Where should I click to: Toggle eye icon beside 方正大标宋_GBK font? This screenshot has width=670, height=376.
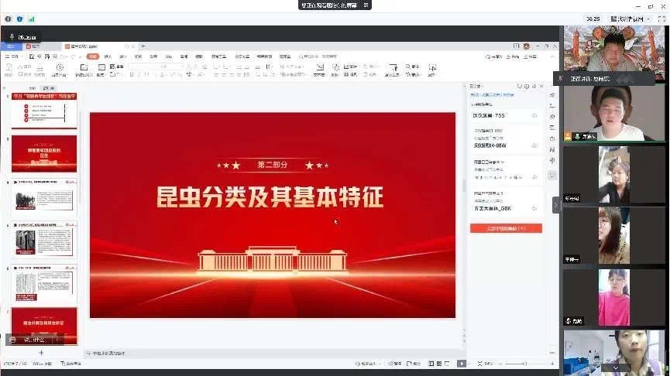(534, 209)
